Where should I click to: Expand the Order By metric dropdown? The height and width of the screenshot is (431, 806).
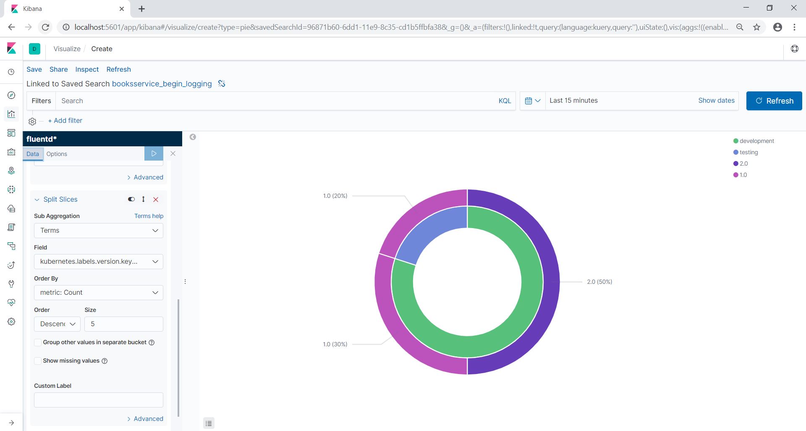coord(98,293)
